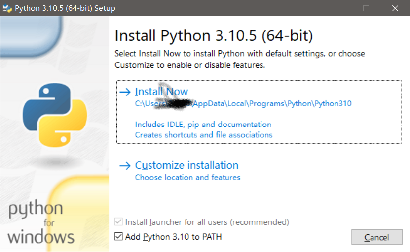Click the install path ending in Python310
Screen dimensions: 410x252
tap(243, 103)
